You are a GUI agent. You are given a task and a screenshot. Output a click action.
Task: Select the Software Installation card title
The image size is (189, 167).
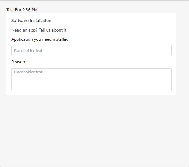tap(31, 21)
